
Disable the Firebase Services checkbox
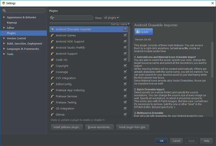pos(125,96)
